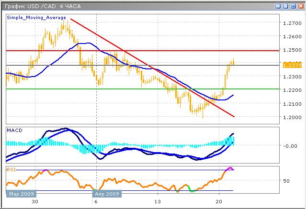Click the date tick labeled 6

96,202
